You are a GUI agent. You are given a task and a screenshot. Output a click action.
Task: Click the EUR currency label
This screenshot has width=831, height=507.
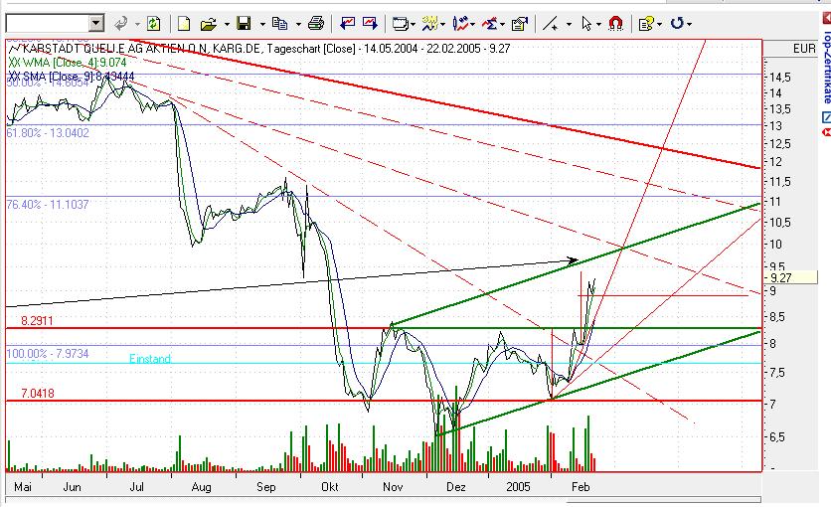pyautogui.click(x=804, y=48)
